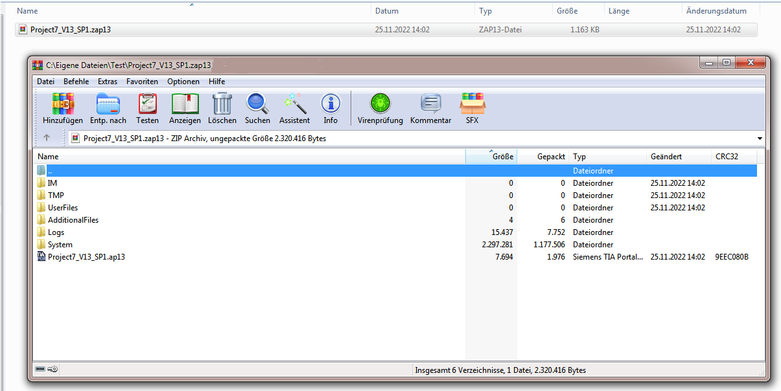This screenshot has width=781, height=391.
Task: Select the TMP folder name
Action: coord(56,195)
